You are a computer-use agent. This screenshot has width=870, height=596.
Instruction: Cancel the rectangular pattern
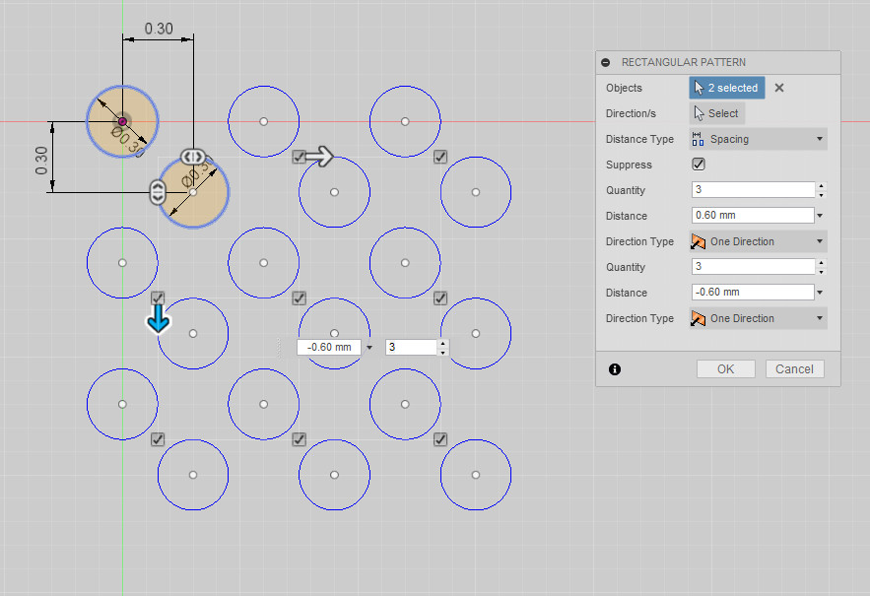tap(794, 369)
